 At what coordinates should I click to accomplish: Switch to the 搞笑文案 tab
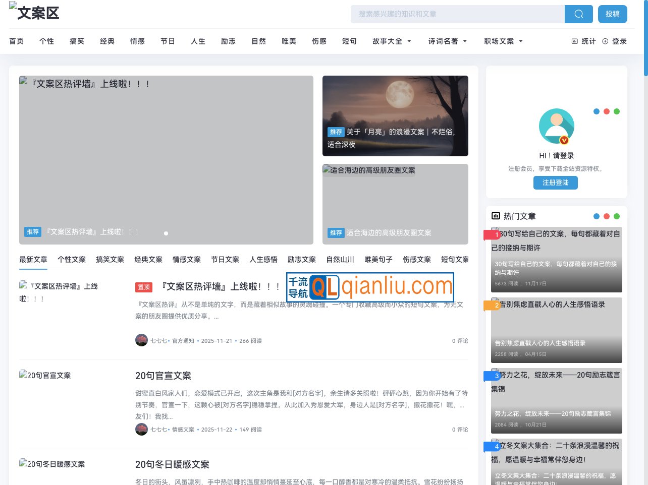[110, 259]
